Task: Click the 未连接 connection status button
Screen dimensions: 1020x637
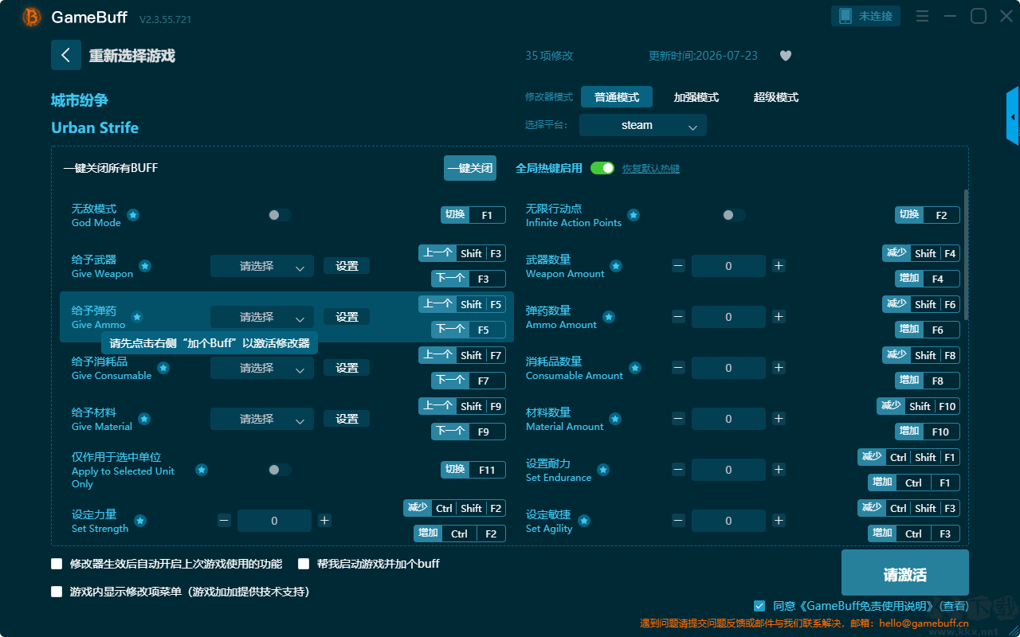Action: (866, 16)
